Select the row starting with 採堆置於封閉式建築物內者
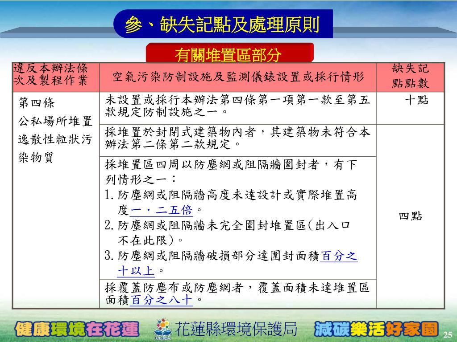Image resolution: width=457 pixels, height=342 pixels. [x=238, y=140]
